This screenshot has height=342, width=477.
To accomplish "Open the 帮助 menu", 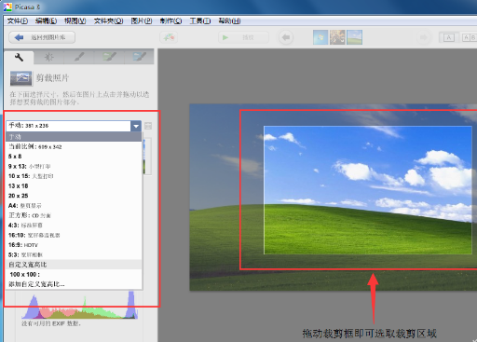I will tap(229, 21).
